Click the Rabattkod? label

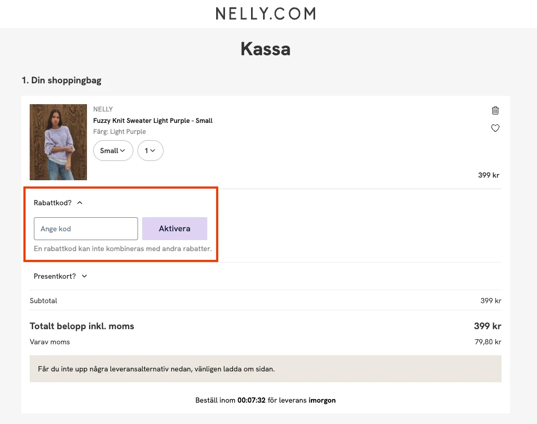[52, 203]
